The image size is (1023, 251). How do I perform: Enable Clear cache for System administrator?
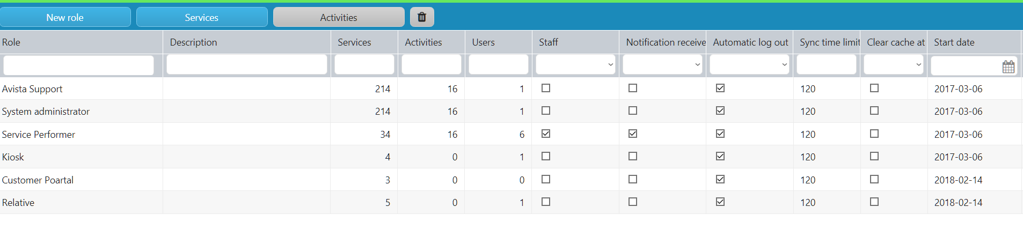874,110
